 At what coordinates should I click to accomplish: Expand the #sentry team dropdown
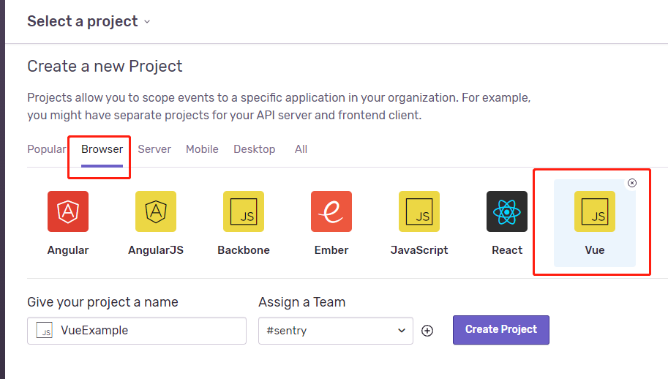pos(336,331)
